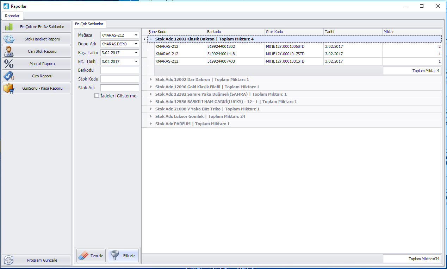The height and width of the screenshot is (269, 447).
Task: Select the Raporlar tab
Action: click(x=12, y=16)
